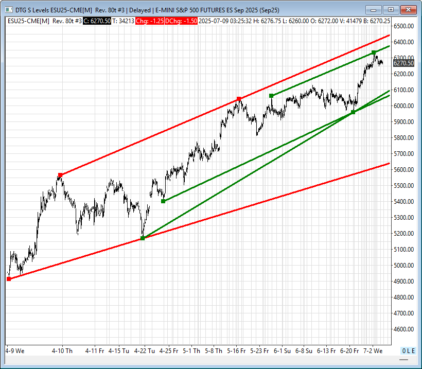The image size is (422, 369).
Task: Click the C: 6270.50 close value
Action: (97, 21)
